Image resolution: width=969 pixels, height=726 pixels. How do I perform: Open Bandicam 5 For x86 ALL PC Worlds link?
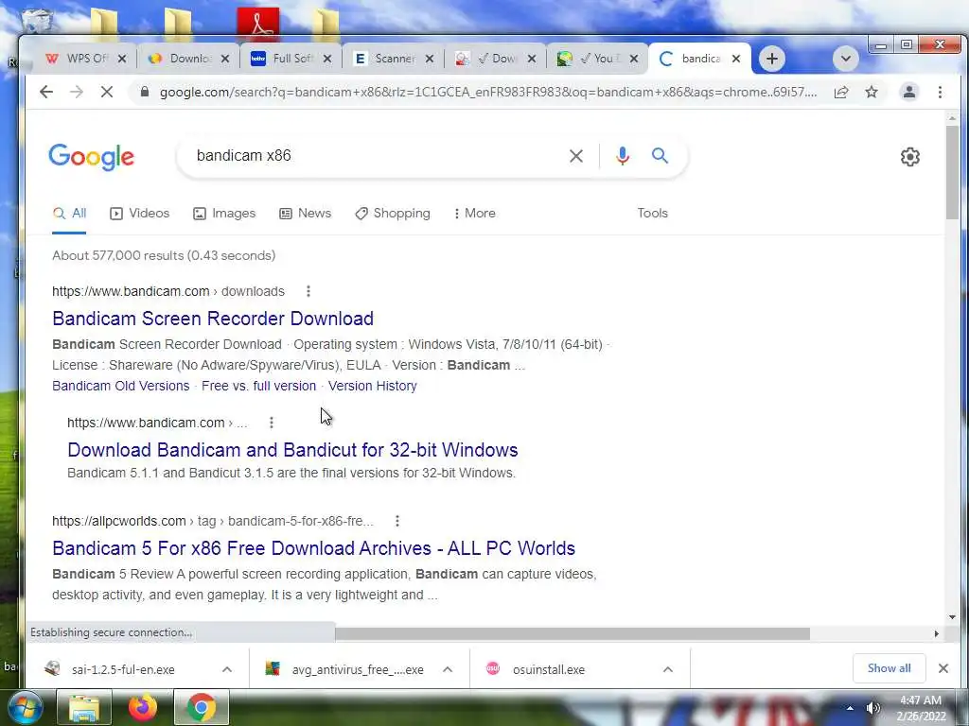pyautogui.click(x=313, y=548)
